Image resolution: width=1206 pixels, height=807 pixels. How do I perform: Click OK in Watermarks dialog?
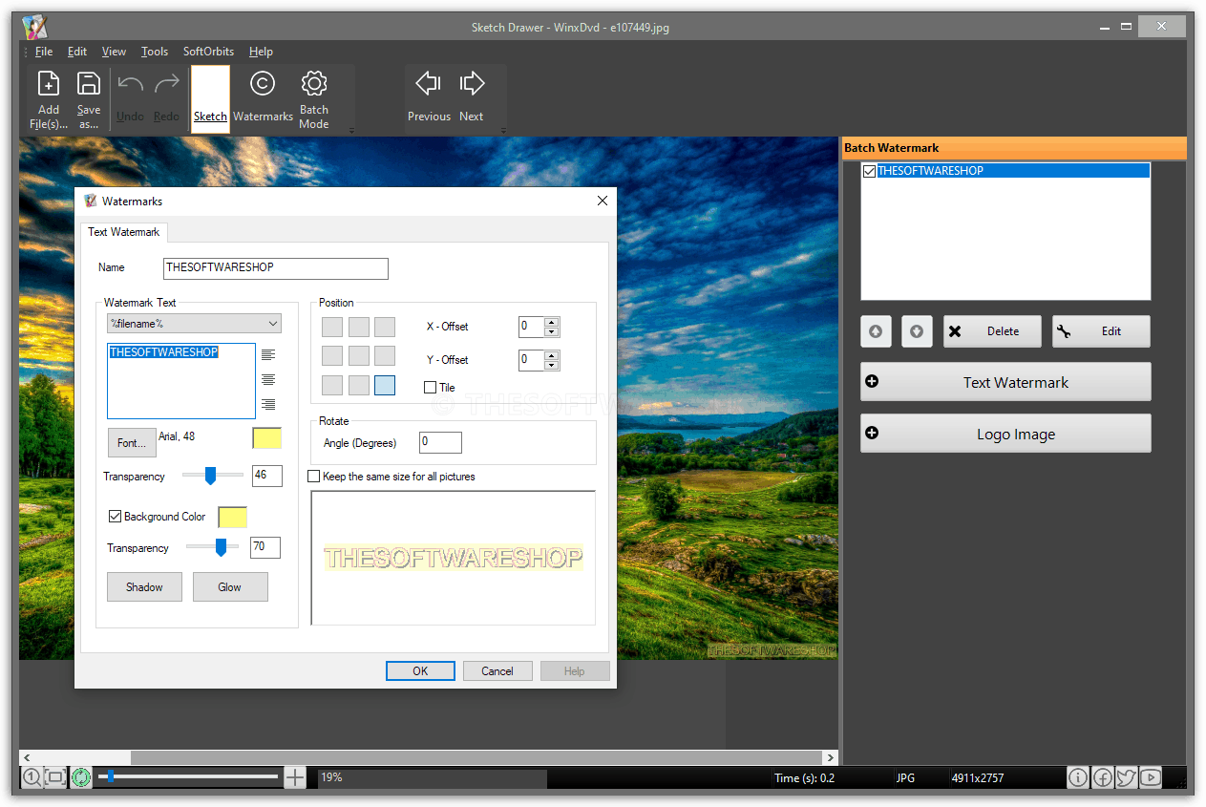pyautogui.click(x=420, y=670)
